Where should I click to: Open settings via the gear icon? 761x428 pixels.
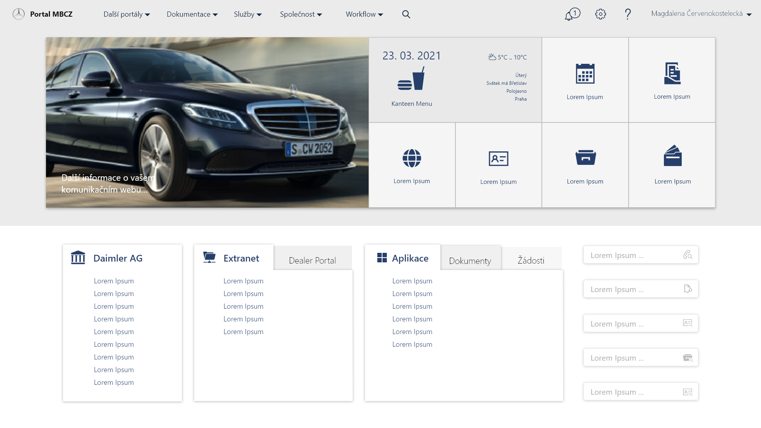coord(600,14)
